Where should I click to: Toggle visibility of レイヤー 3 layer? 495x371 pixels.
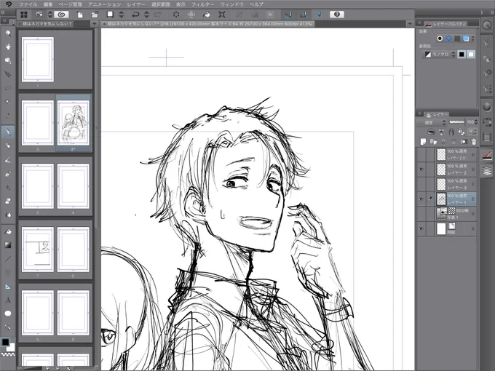(421, 184)
